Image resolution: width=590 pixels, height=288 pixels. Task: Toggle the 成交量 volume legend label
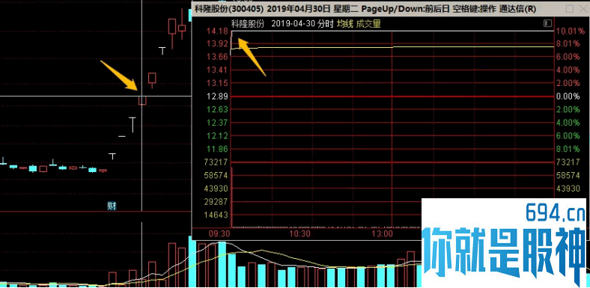click(368, 24)
